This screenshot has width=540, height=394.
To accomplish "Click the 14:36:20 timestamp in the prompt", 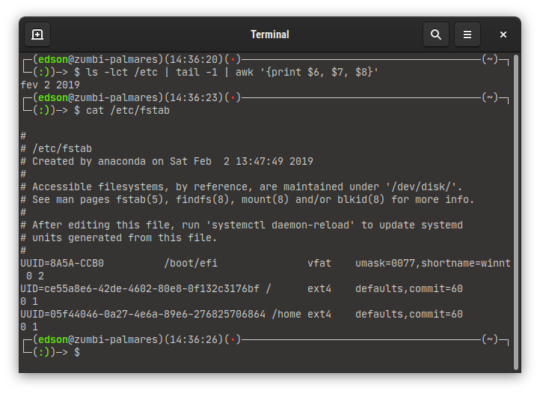I will [x=197, y=59].
